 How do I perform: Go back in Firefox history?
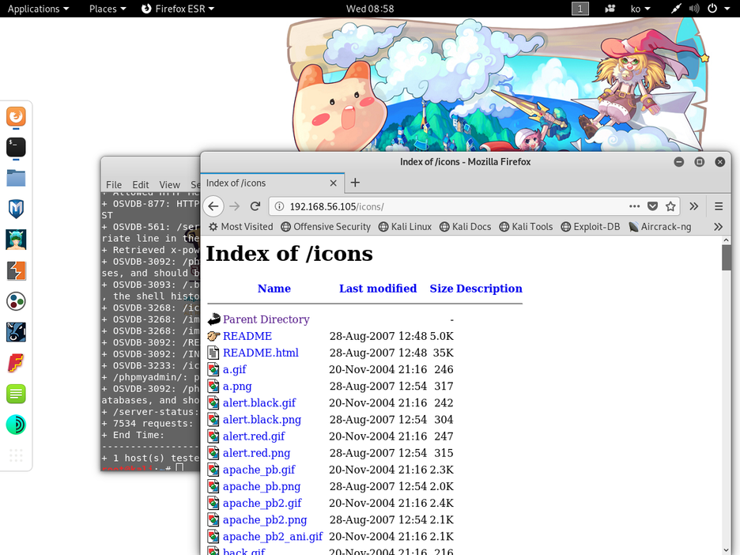(213, 206)
